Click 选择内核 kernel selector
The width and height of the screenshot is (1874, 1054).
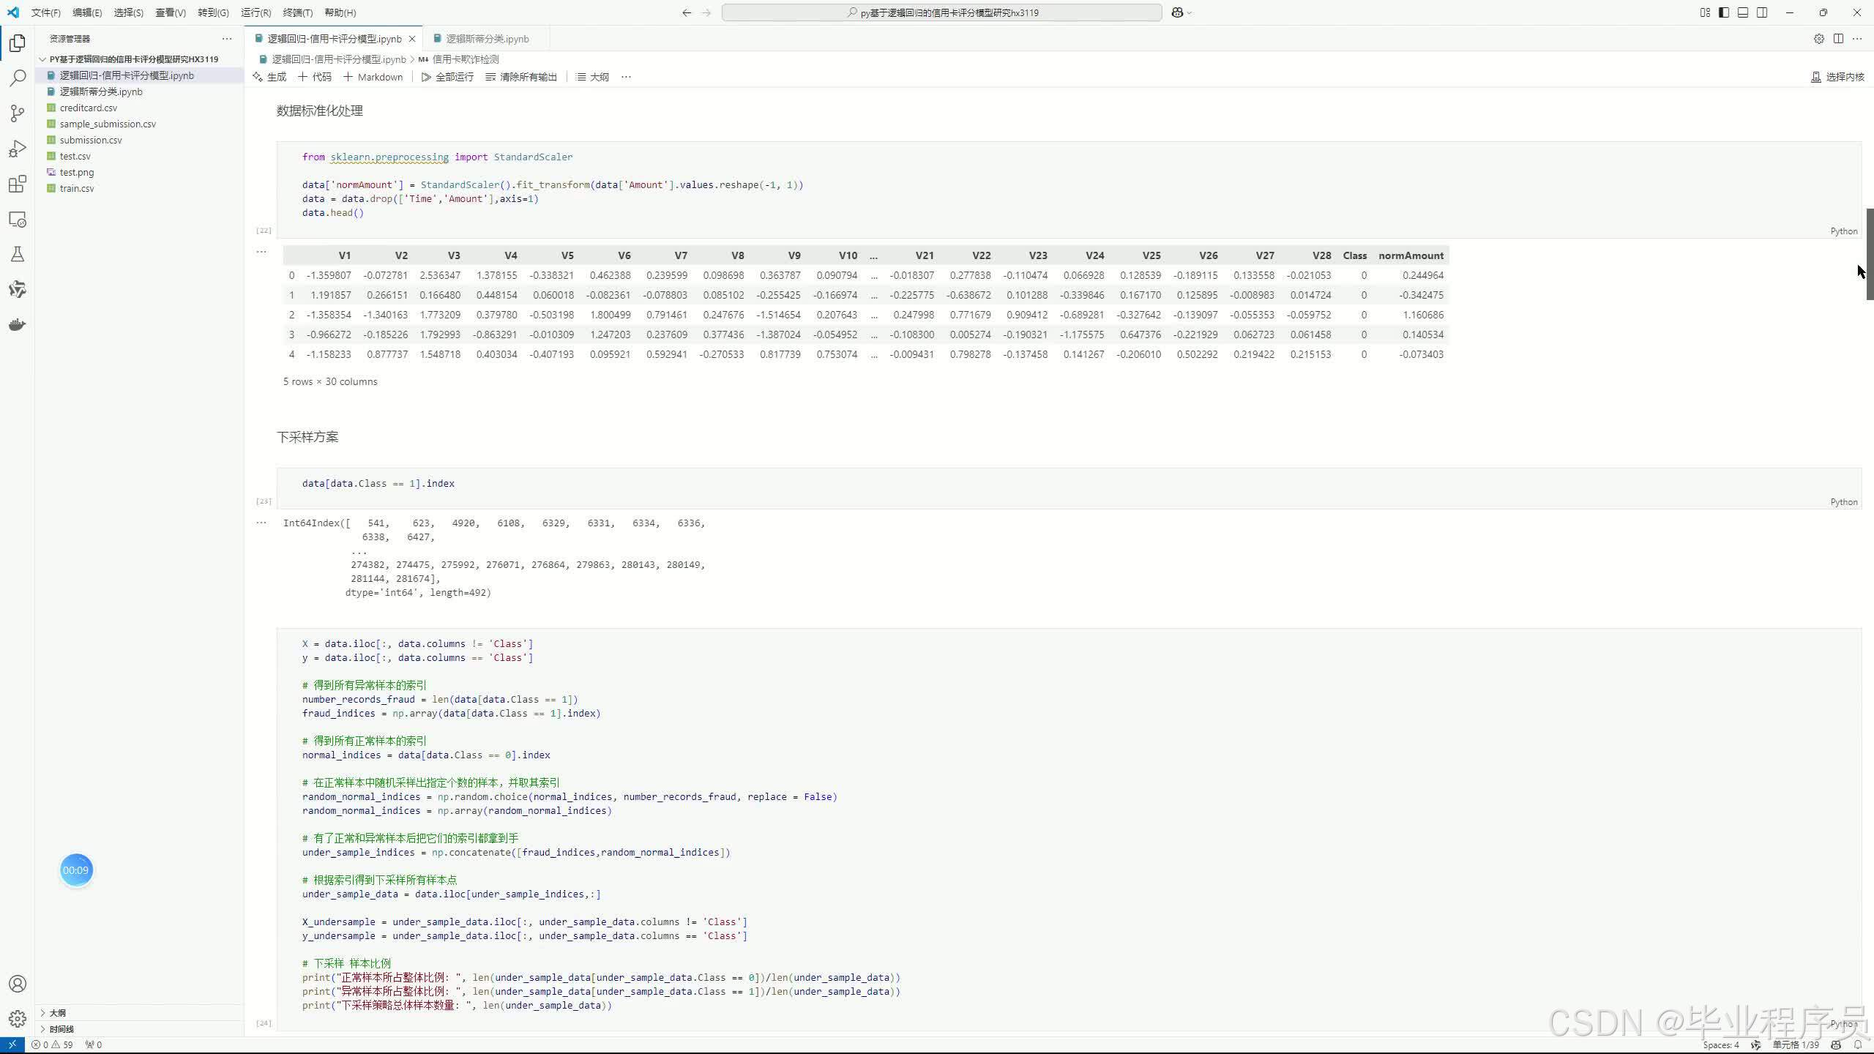click(1837, 77)
